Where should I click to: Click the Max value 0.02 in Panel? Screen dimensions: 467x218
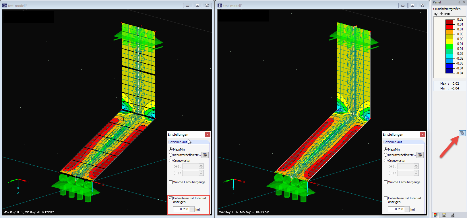click(x=456, y=83)
